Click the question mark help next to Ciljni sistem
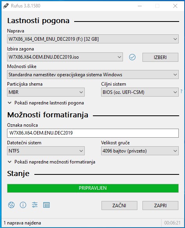 181,91
